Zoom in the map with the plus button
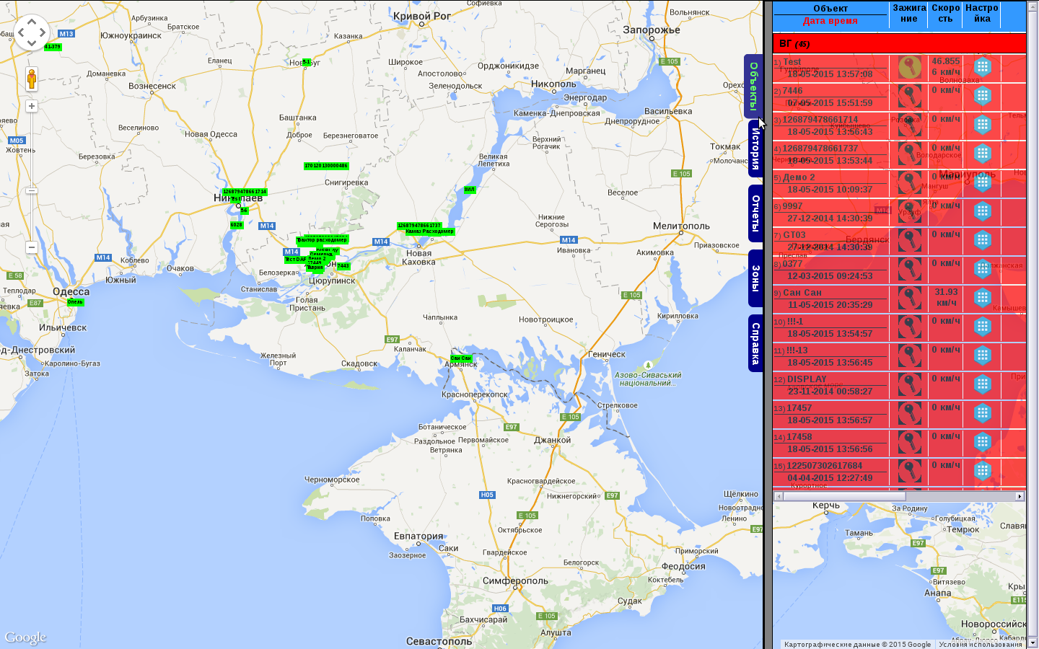Image resolution: width=1039 pixels, height=649 pixels. (32, 106)
